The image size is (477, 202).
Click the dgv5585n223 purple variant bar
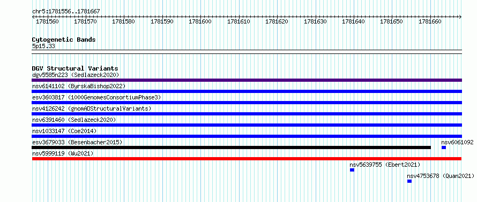(x=247, y=80)
